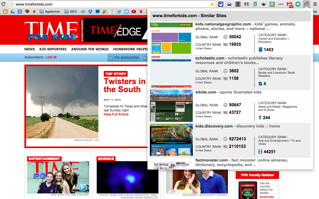Open the KID REPORTERS menu item
Image resolution: width=319 pixels, height=199 pixels.
(53, 49)
